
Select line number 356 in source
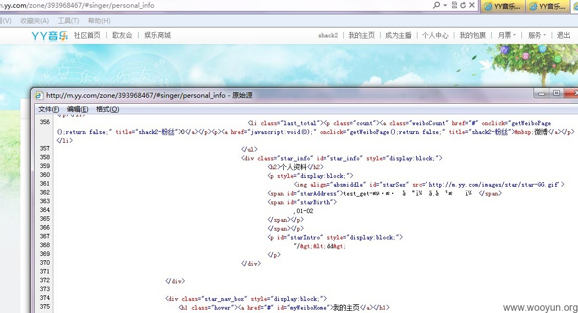[x=45, y=122]
